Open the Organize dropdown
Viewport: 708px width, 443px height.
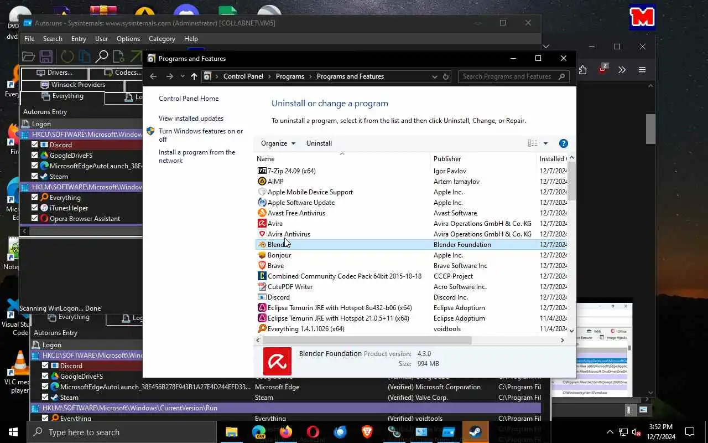pos(278,143)
